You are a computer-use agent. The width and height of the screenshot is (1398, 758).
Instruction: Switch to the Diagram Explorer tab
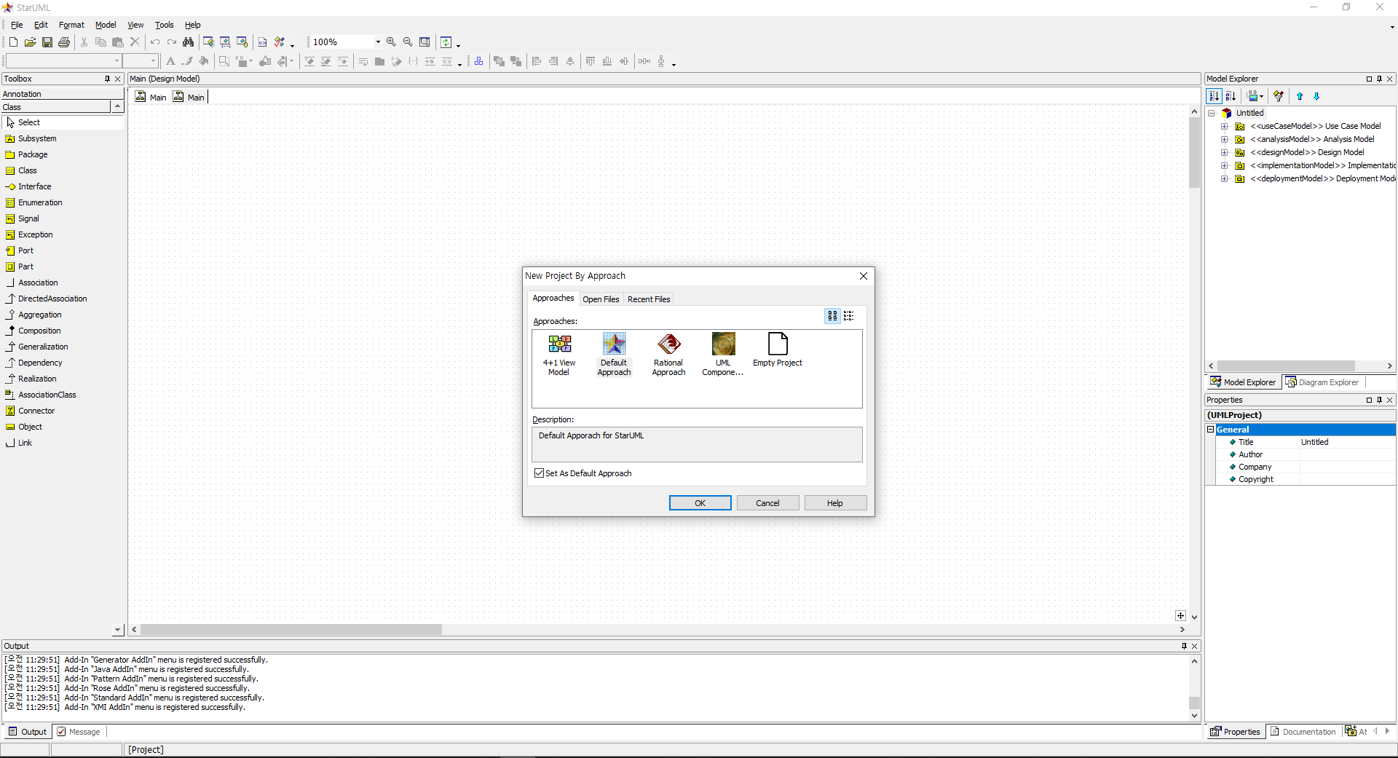[x=1322, y=382]
